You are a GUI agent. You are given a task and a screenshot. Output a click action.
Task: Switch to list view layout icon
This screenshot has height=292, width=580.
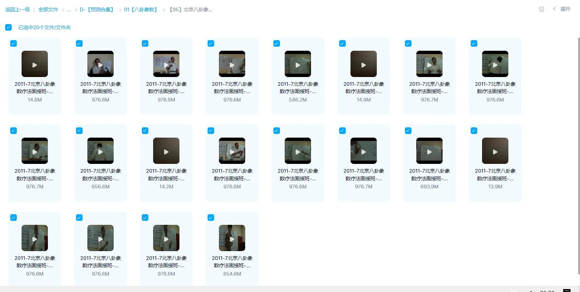pyautogui.click(x=542, y=9)
